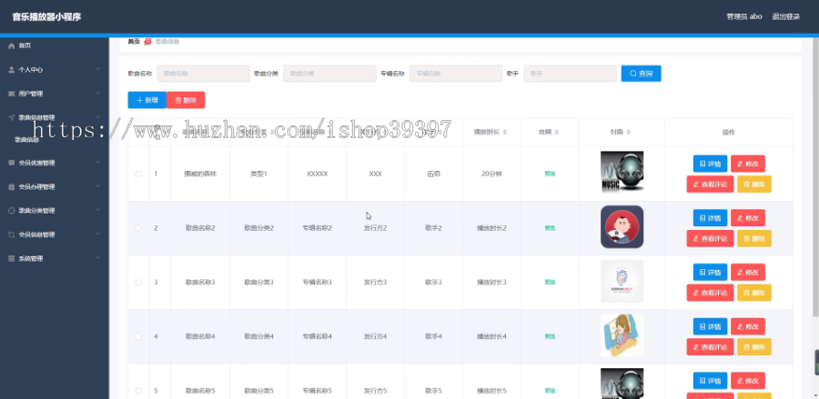The image size is (819, 399).
Task: Open 详情 for row 4 歌曲名称4
Action: 710,326
